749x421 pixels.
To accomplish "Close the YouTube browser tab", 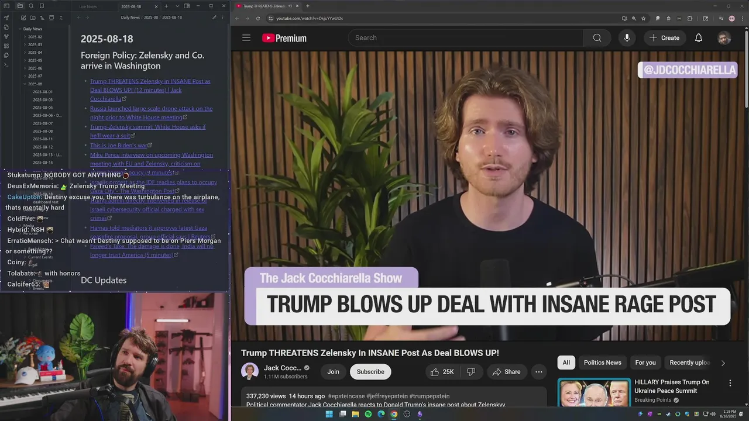I will (297, 6).
